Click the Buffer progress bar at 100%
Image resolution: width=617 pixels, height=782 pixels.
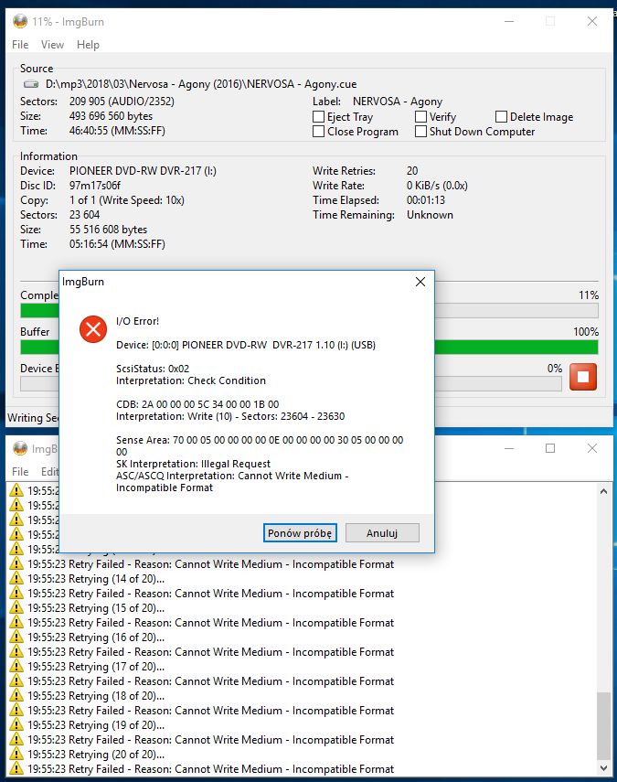click(x=309, y=348)
